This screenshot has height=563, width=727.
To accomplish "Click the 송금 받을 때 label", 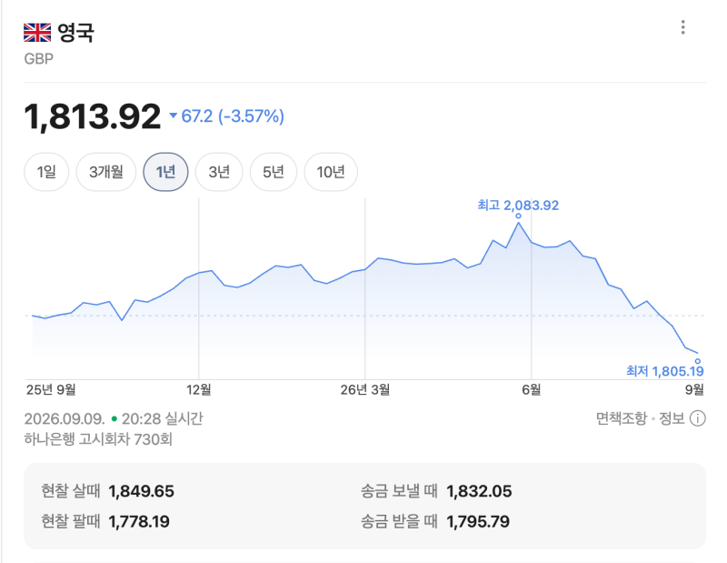I will [x=399, y=521].
